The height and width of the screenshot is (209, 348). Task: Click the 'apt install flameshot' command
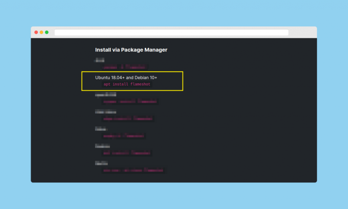[127, 84]
